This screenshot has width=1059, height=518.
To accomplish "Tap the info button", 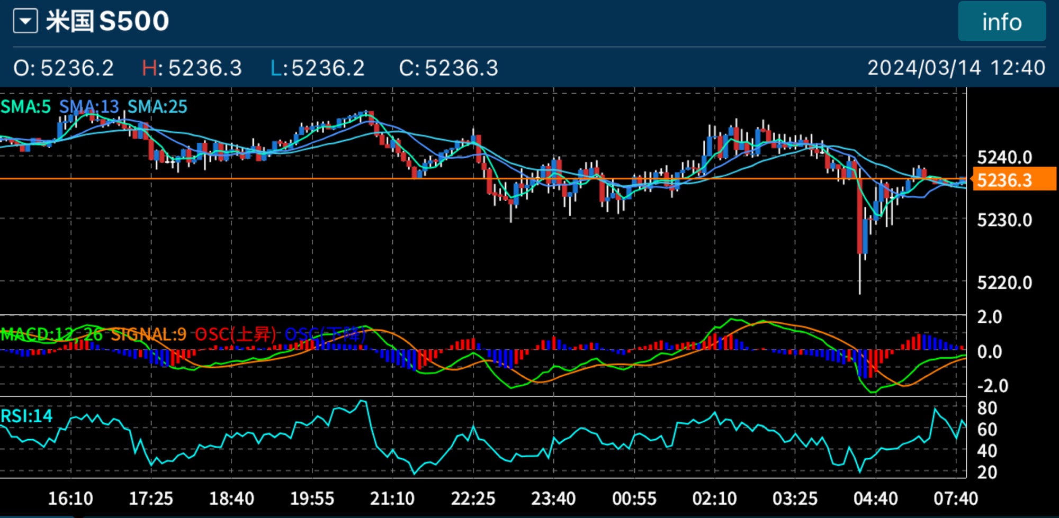I will point(1001,22).
